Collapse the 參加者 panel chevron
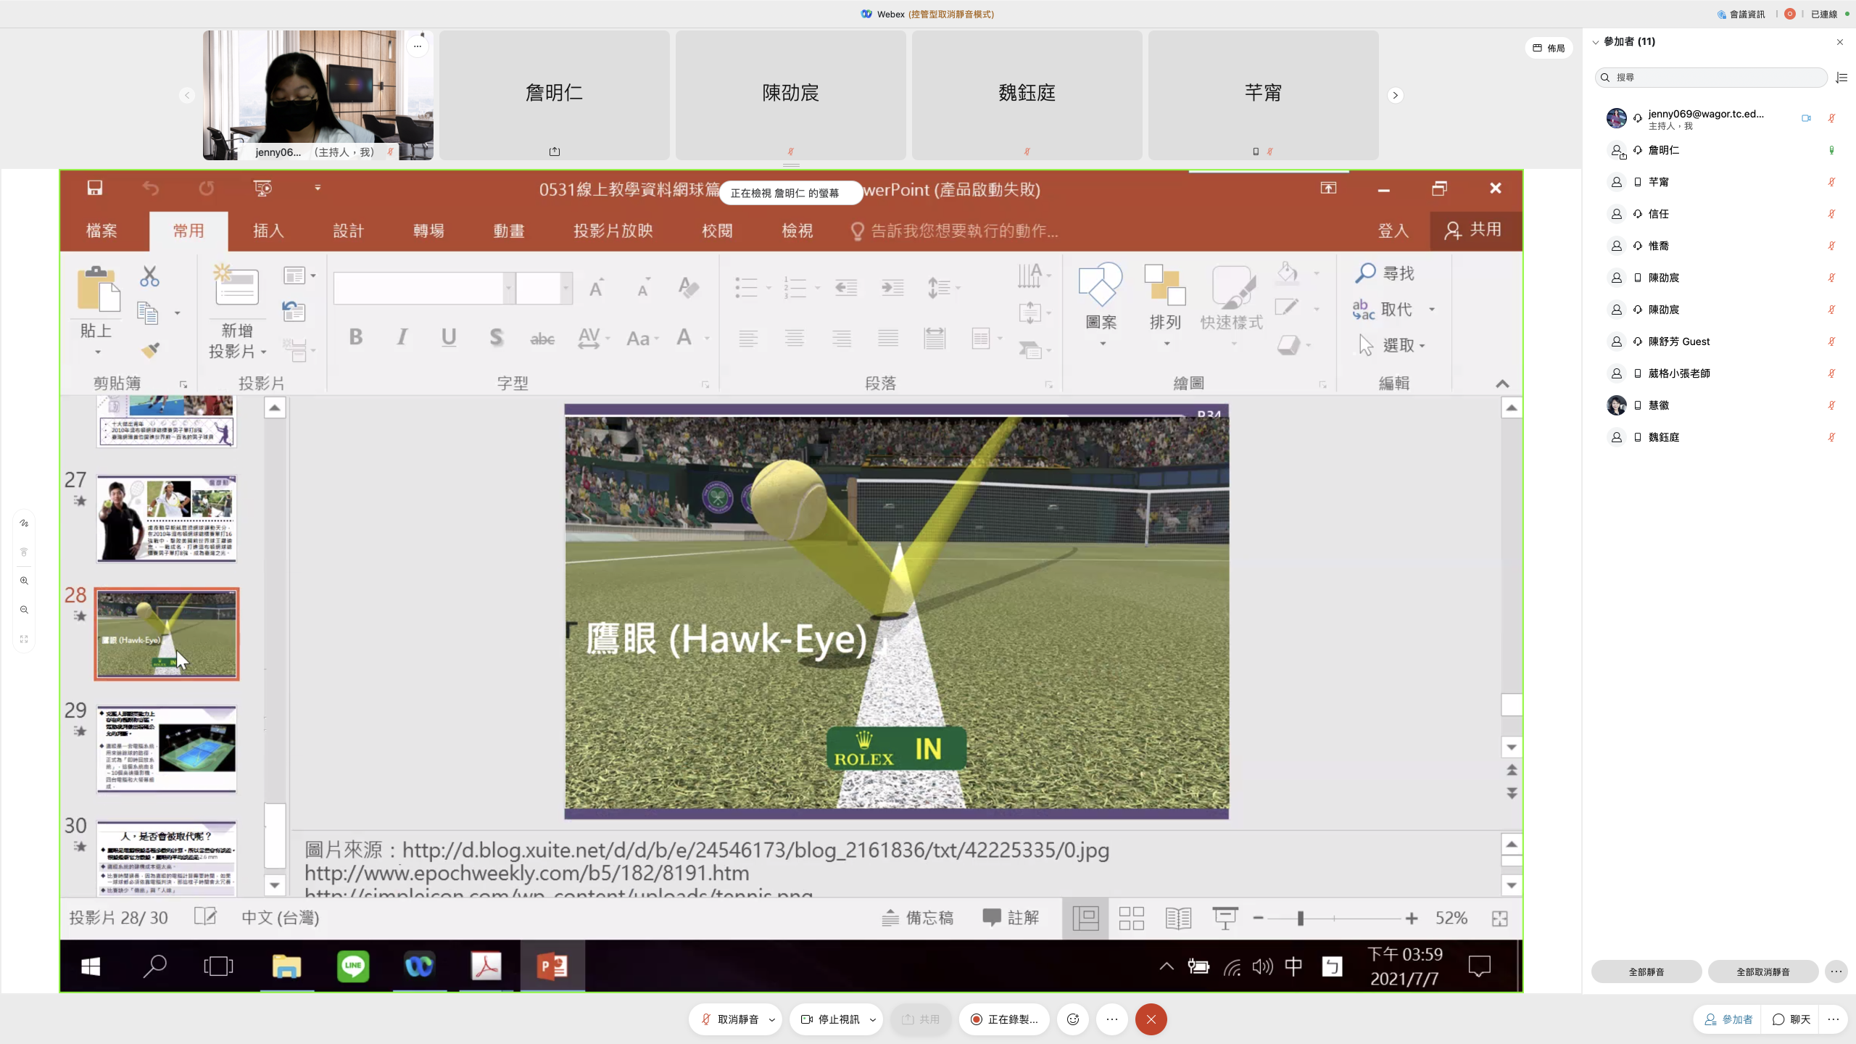1856x1044 pixels. 1595,42
